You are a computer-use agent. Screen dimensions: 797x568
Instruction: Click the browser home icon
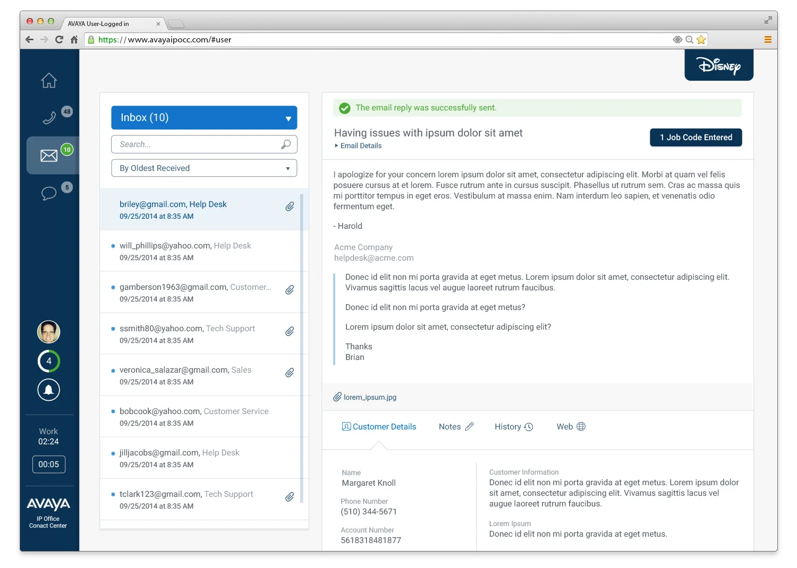[74, 39]
